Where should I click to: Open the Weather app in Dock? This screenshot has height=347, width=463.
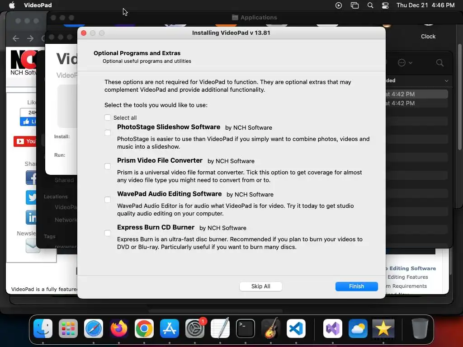358,328
